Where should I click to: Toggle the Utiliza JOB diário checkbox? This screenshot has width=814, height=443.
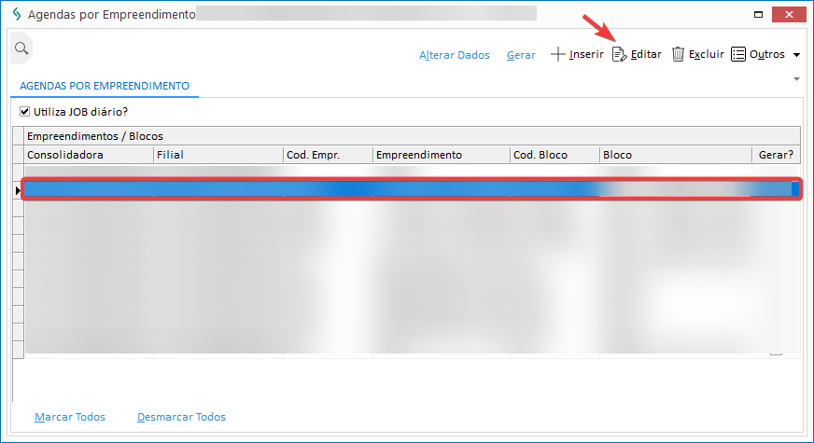coord(25,112)
